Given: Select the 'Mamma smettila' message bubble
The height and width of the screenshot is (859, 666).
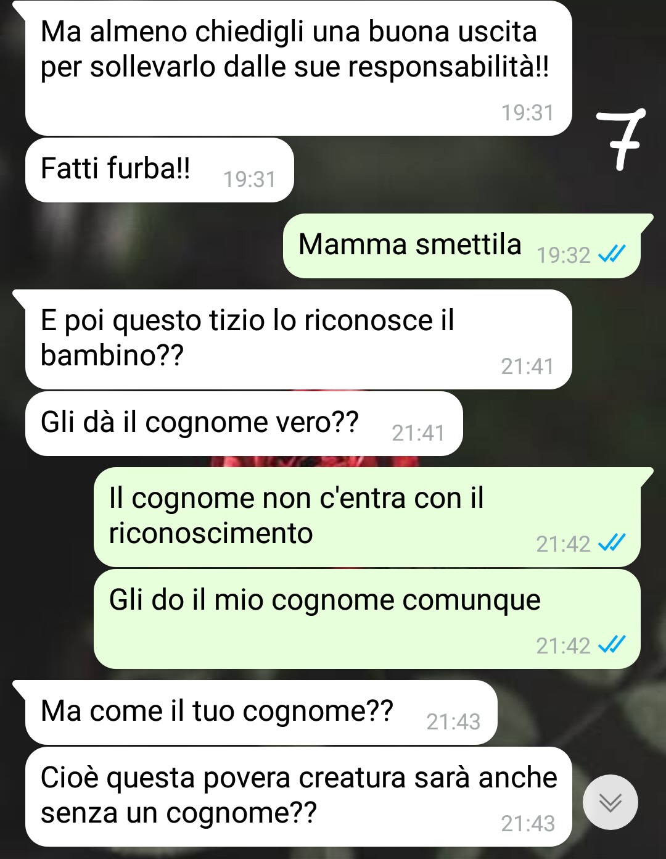Looking at the screenshot, I should (461, 246).
